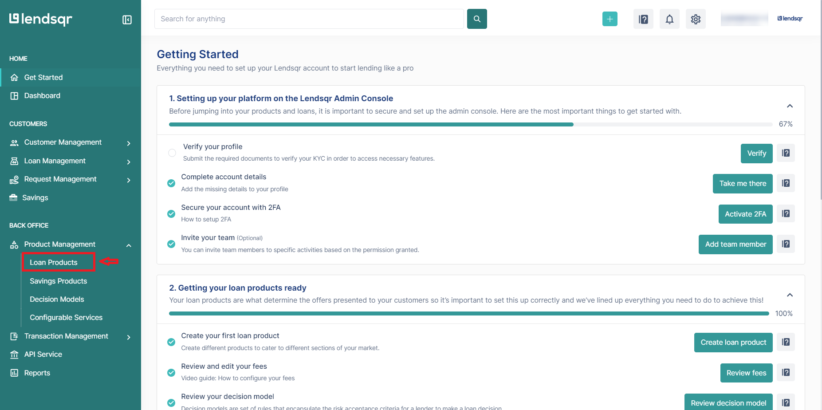Open help guide for Create first loan product

point(786,342)
